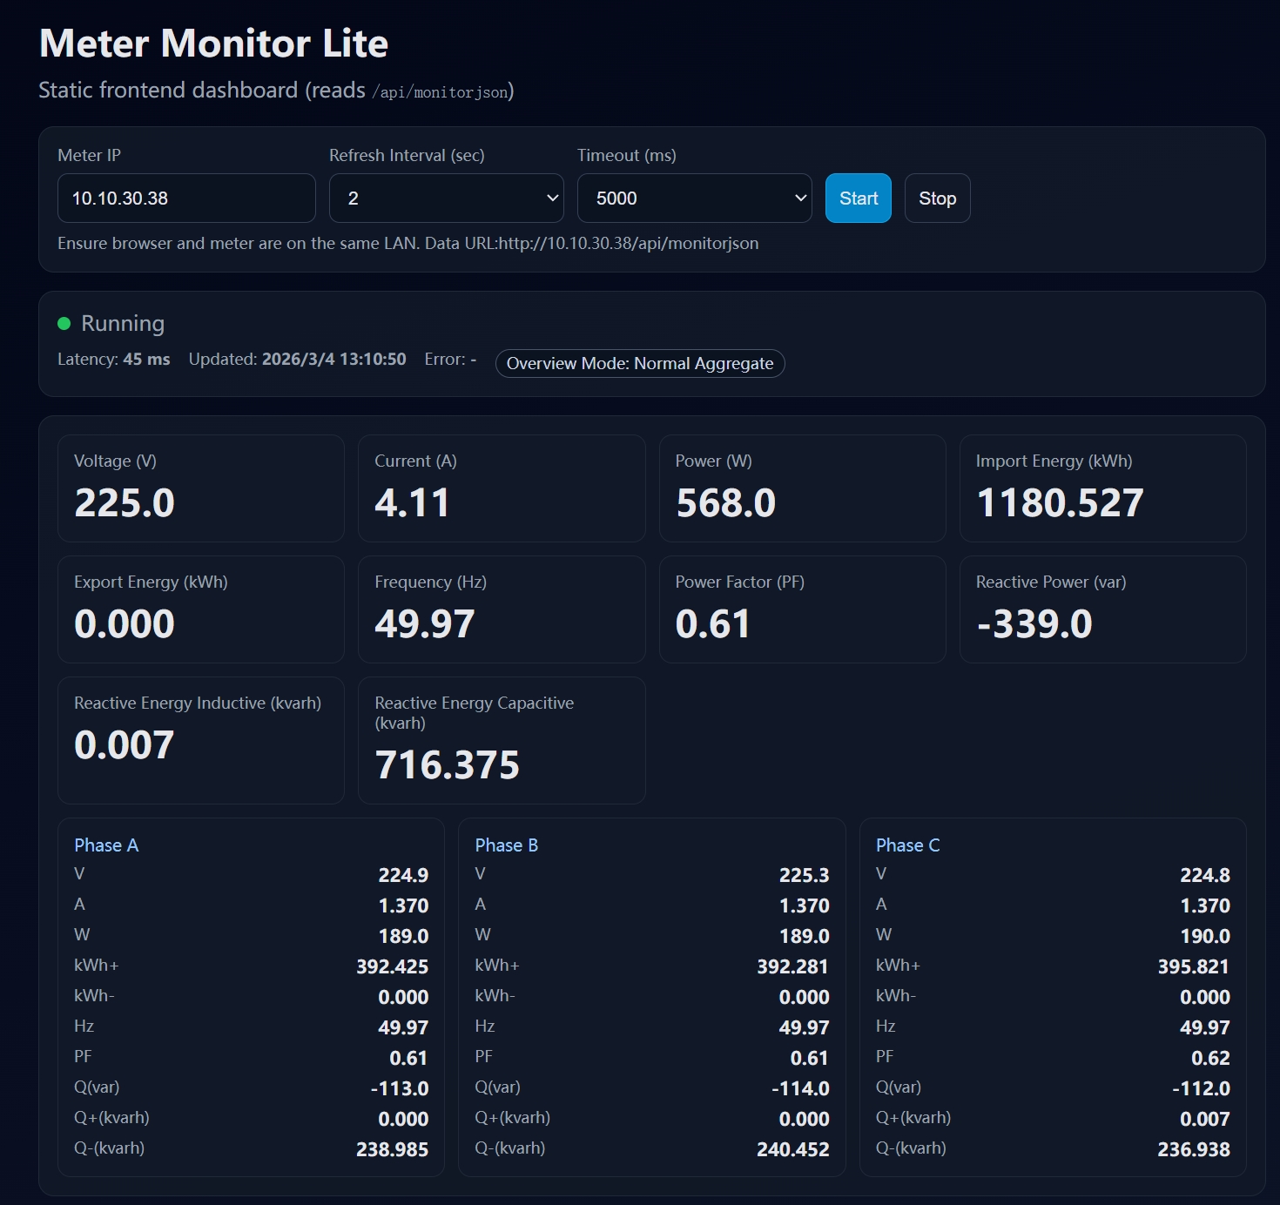Image resolution: width=1280 pixels, height=1205 pixels.
Task: Click the Reactive Energy Capacitive card
Action: click(502, 740)
